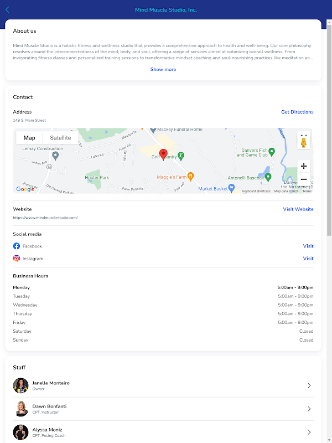Click the Wednesday hours row label
The image size is (332, 443).
pos(25,305)
